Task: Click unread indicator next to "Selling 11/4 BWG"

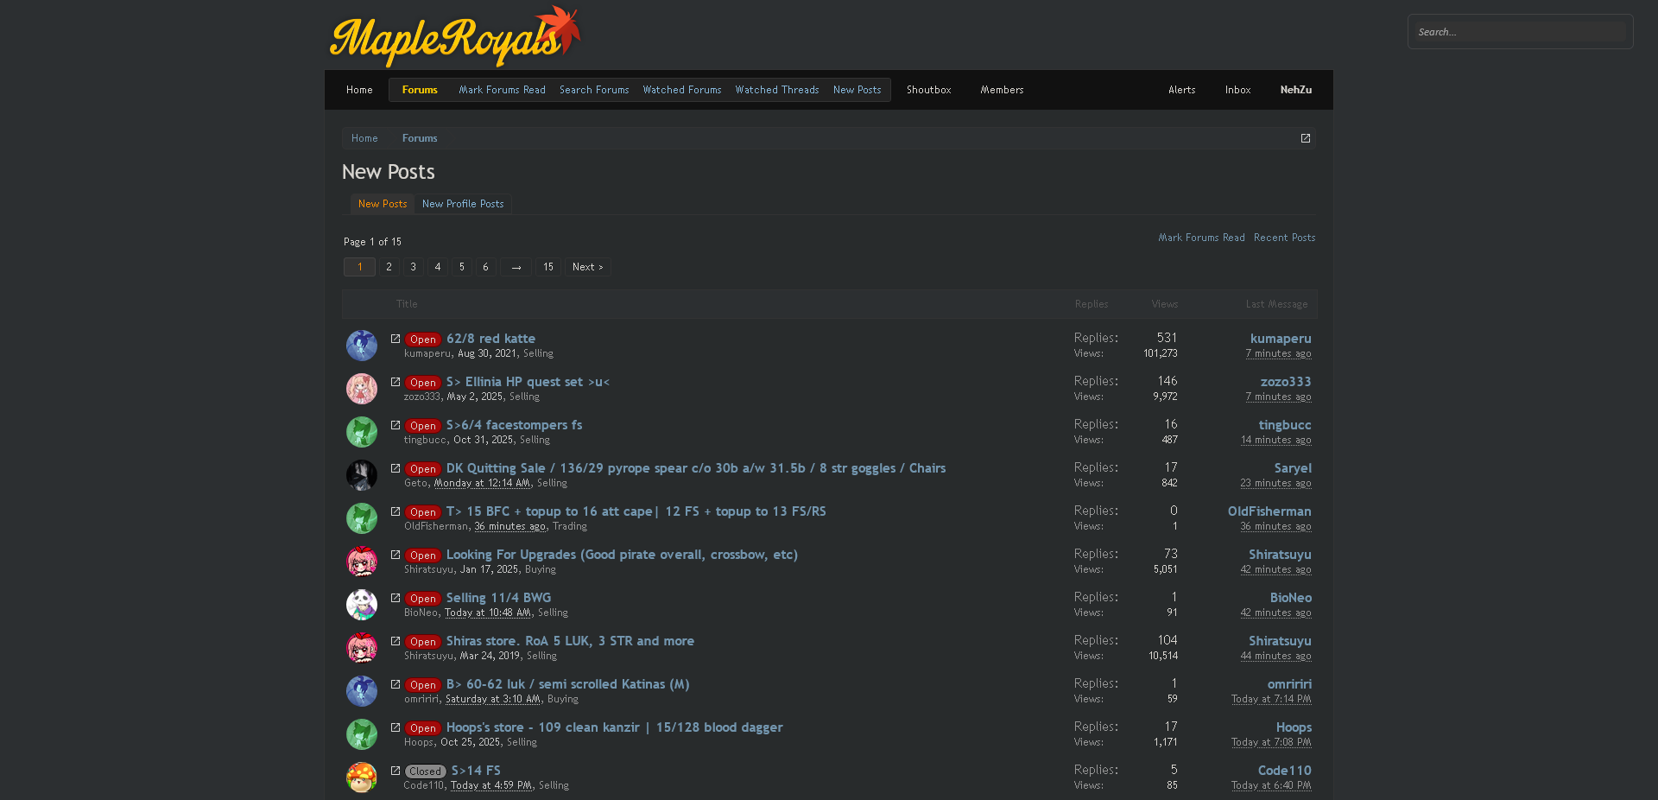Action: coord(396,597)
